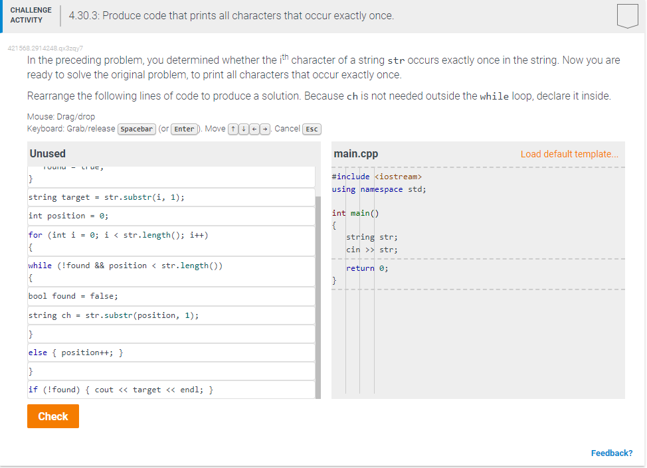The height and width of the screenshot is (468, 647).
Task: Open Load default template link
Action: (x=569, y=153)
